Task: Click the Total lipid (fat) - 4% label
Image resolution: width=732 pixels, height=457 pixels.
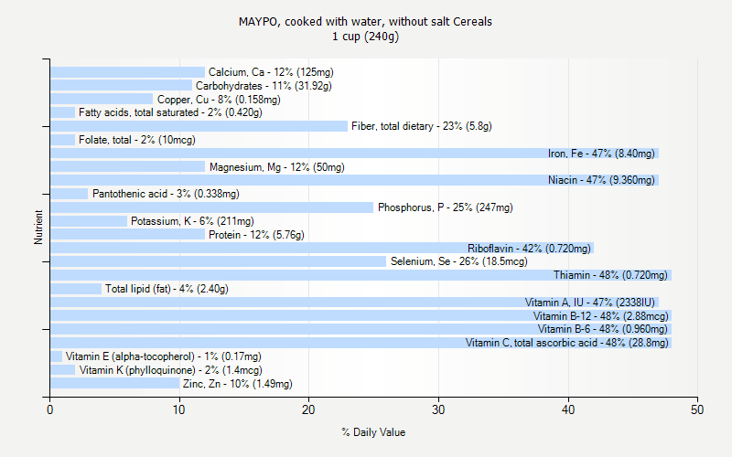Action: (x=167, y=289)
